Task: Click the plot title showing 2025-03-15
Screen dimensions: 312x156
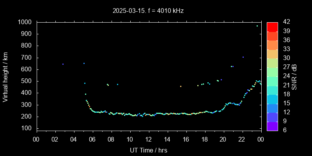Action: click(x=148, y=11)
